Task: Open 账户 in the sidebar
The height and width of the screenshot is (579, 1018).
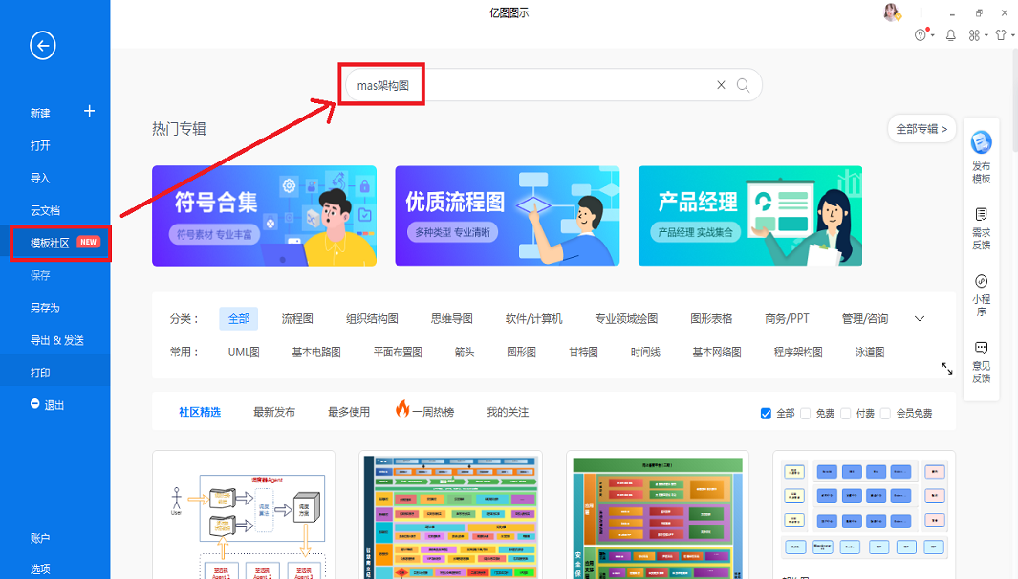Action: pos(40,538)
